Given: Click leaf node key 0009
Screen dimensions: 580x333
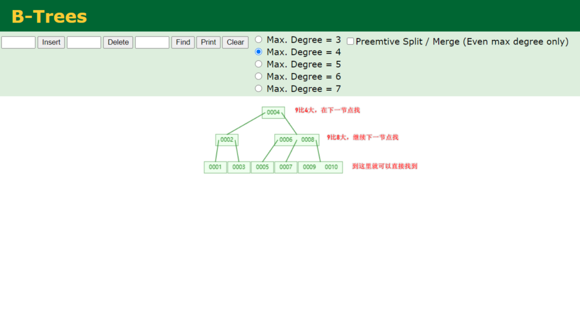Looking at the screenshot, I should (x=309, y=167).
